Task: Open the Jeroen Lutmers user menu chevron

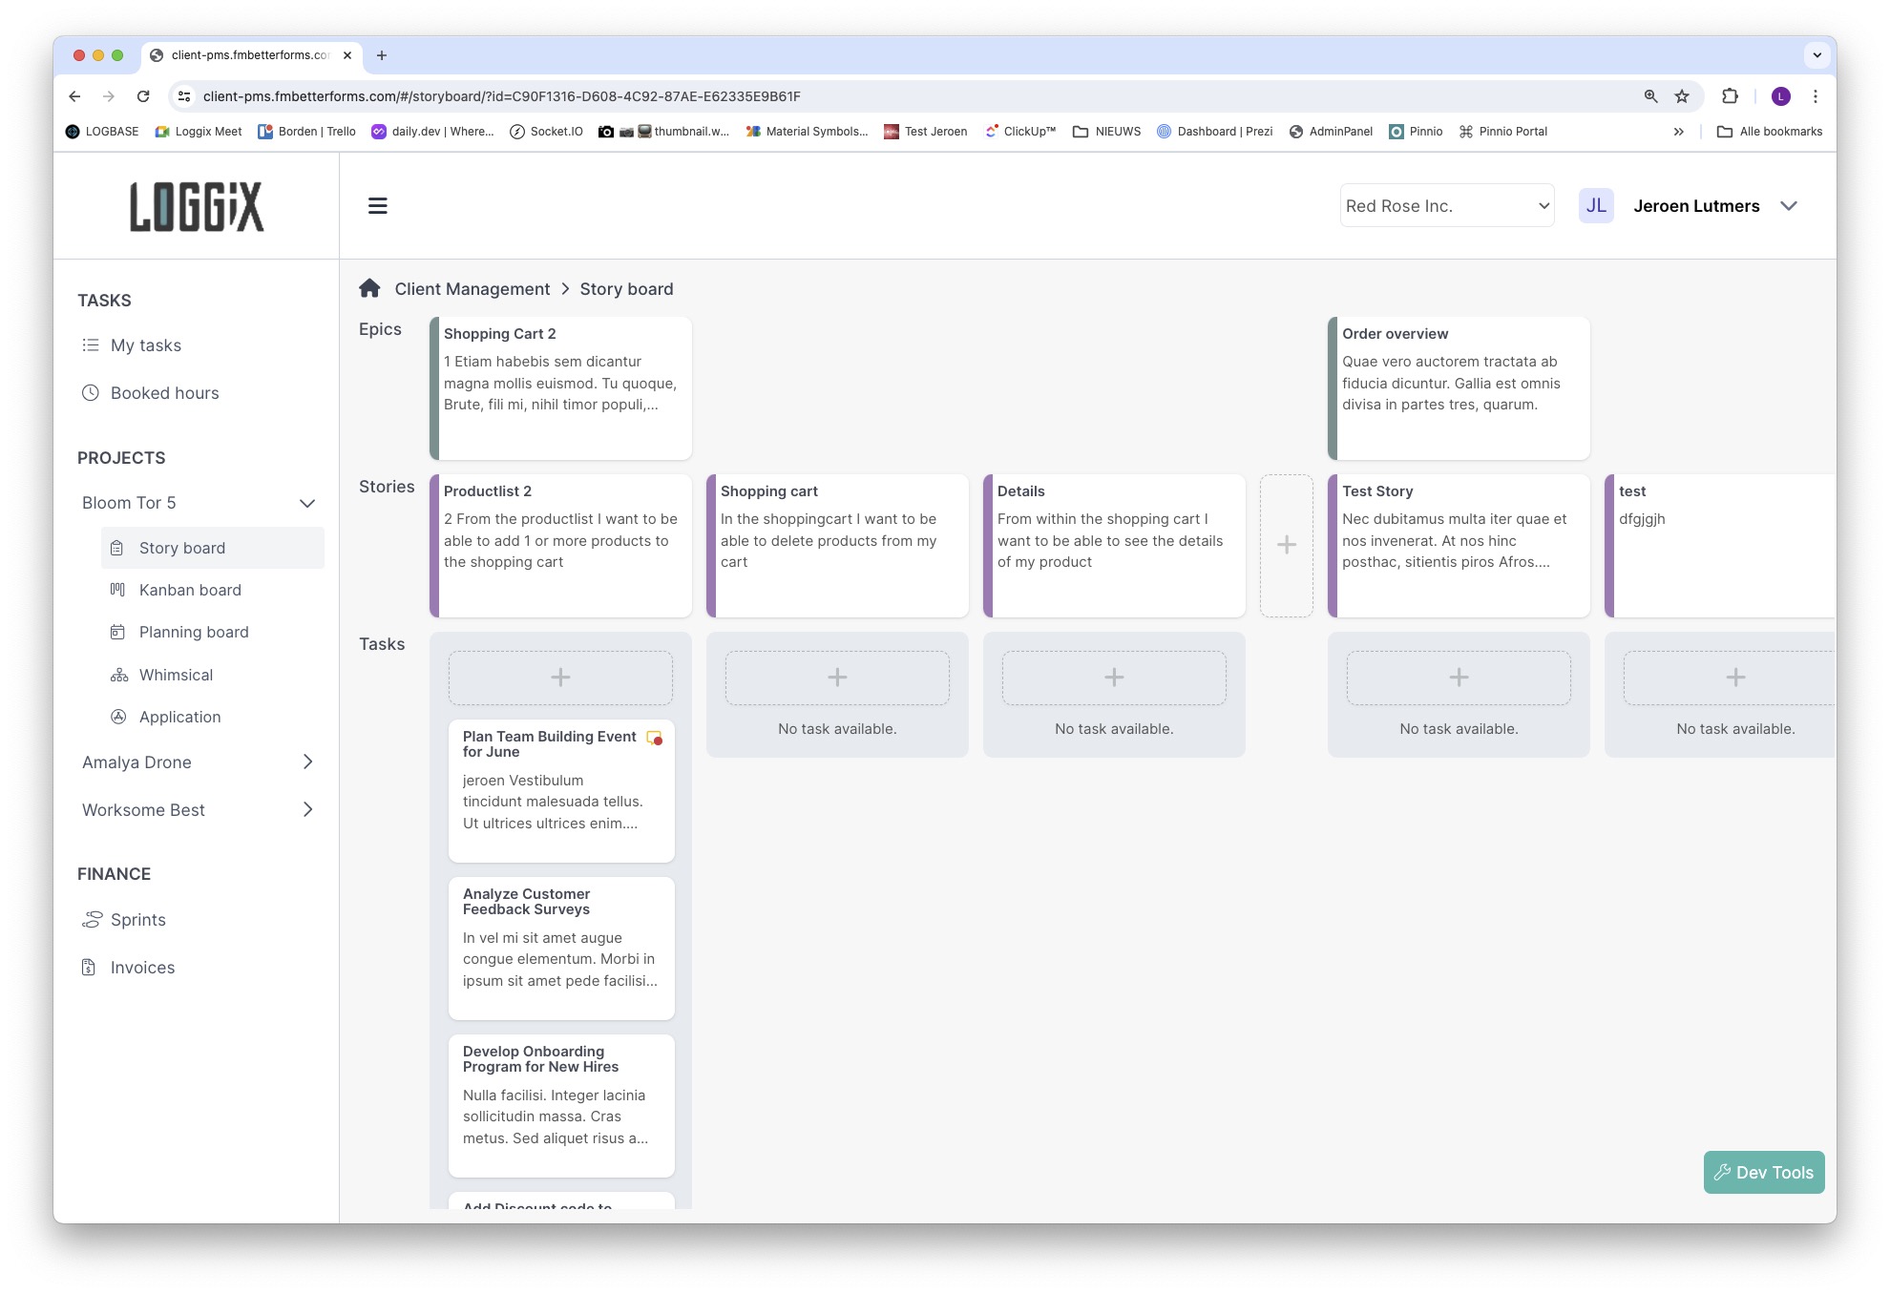Action: 1789,206
